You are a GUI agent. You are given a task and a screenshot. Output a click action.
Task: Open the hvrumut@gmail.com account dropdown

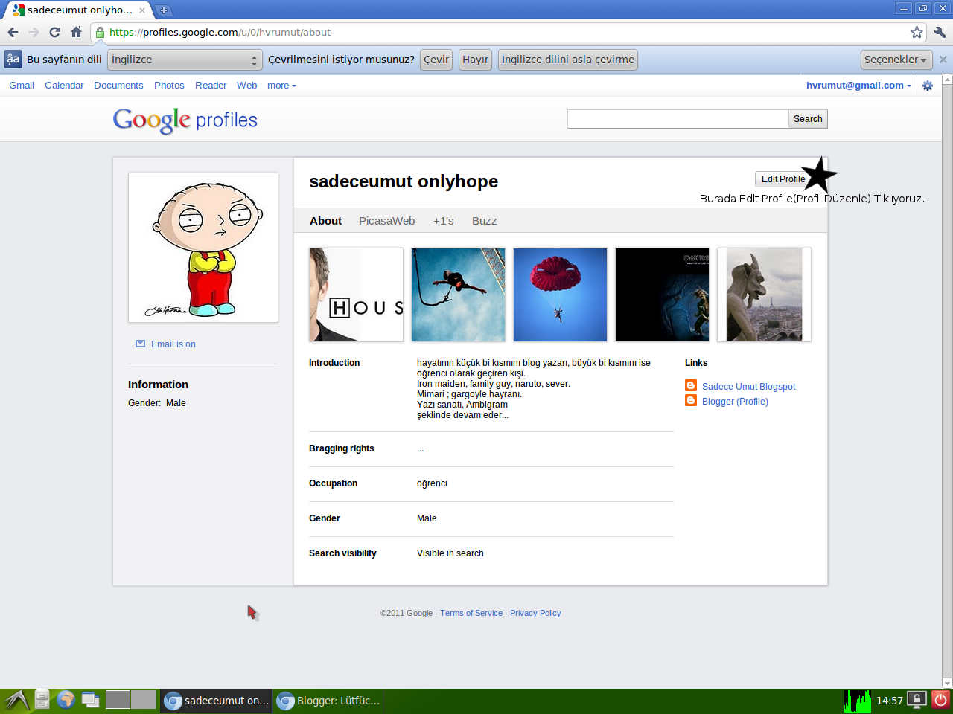click(858, 86)
